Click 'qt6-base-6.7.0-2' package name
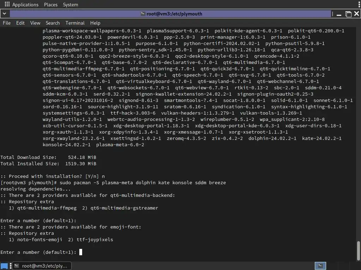Image resolution: width=361 pixels, height=270 pixels. [124, 63]
